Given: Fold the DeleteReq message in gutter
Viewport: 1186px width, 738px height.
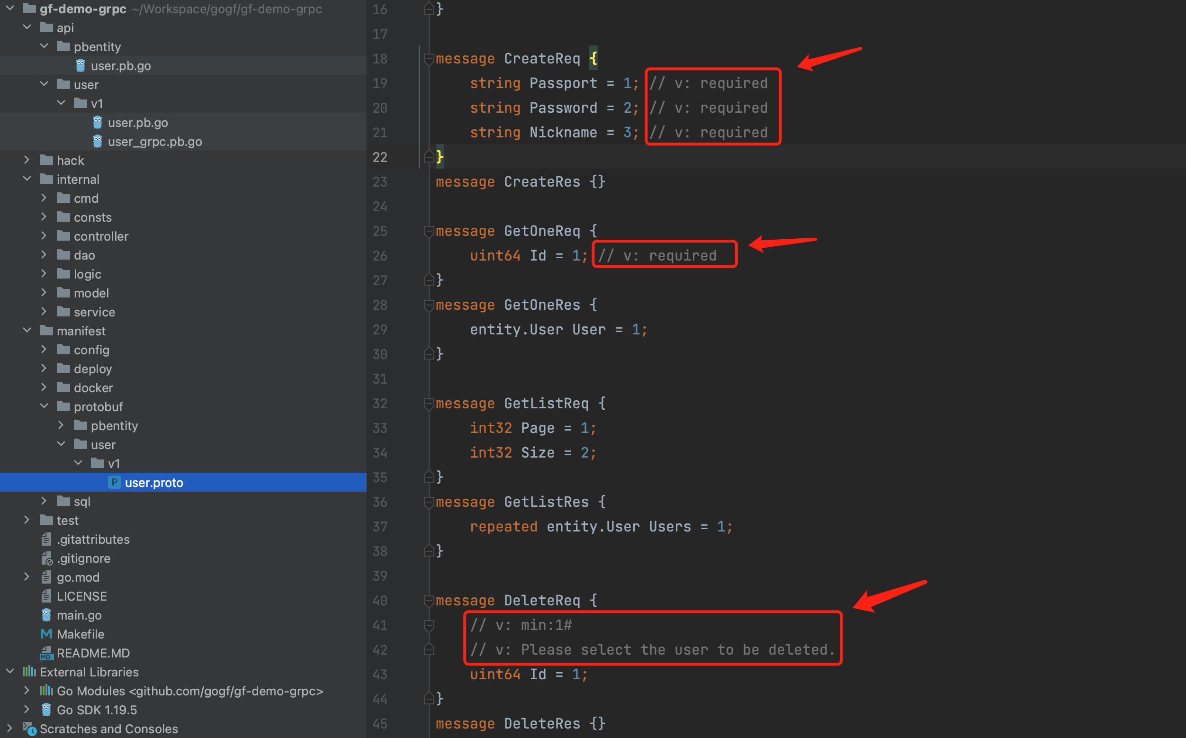Looking at the screenshot, I should (429, 600).
